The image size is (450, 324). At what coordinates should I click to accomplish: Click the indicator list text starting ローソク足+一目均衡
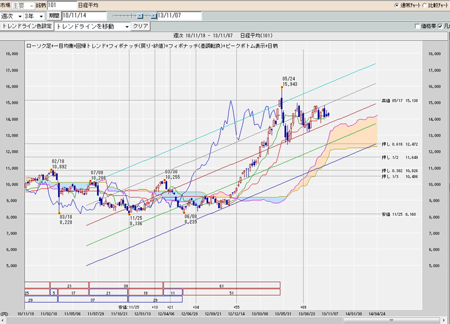(152, 46)
